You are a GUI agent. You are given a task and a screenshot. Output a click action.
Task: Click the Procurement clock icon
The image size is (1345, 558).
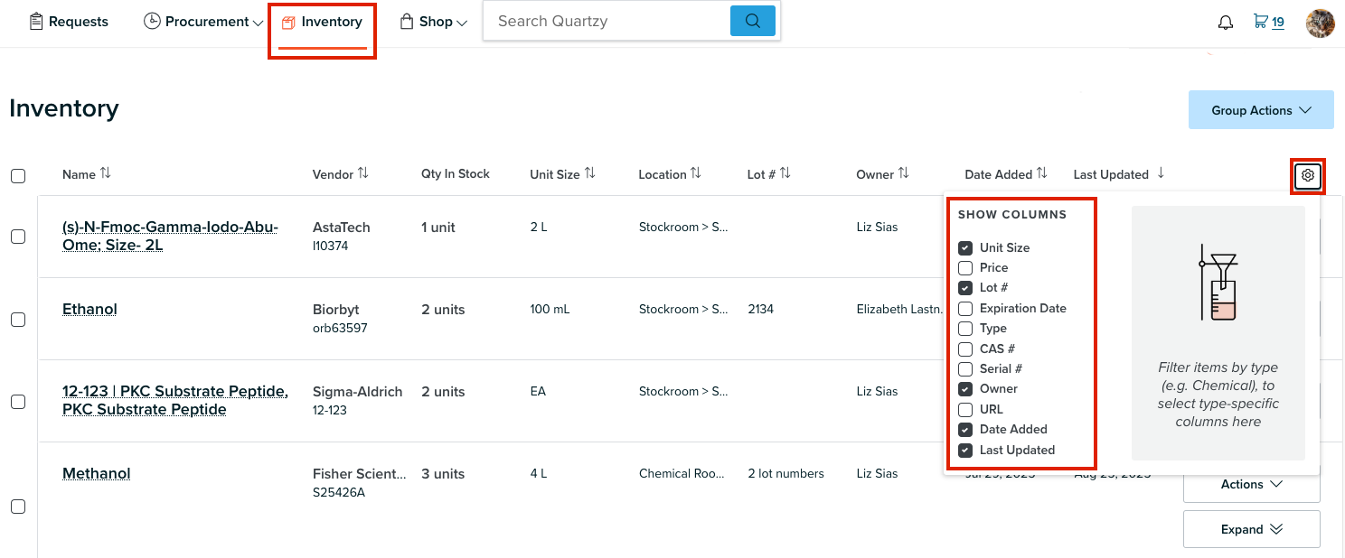coord(152,21)
